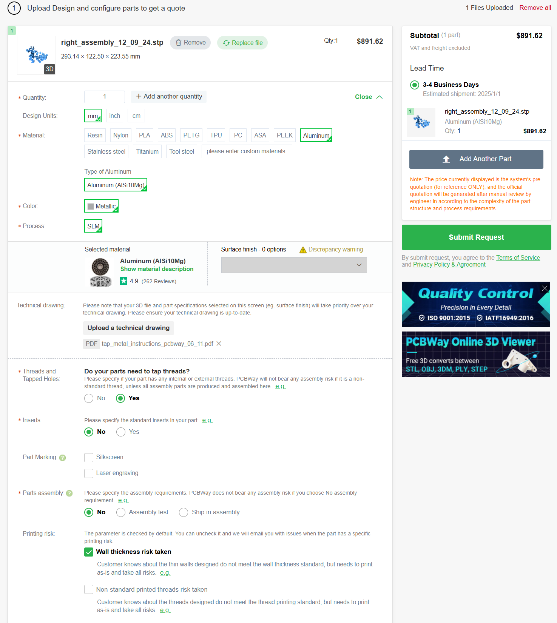557x623 pixels.
Task: Switch design units to inch
Action: click(x=115, y=116)
